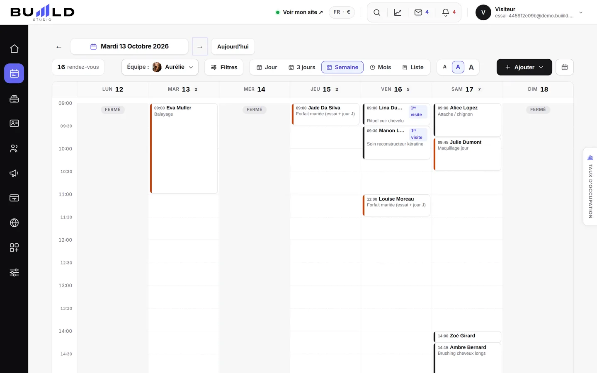Open Ambre Bernard Brushing appointment
The height and width of the screenshot is (373, 597).
pos(467,358)
